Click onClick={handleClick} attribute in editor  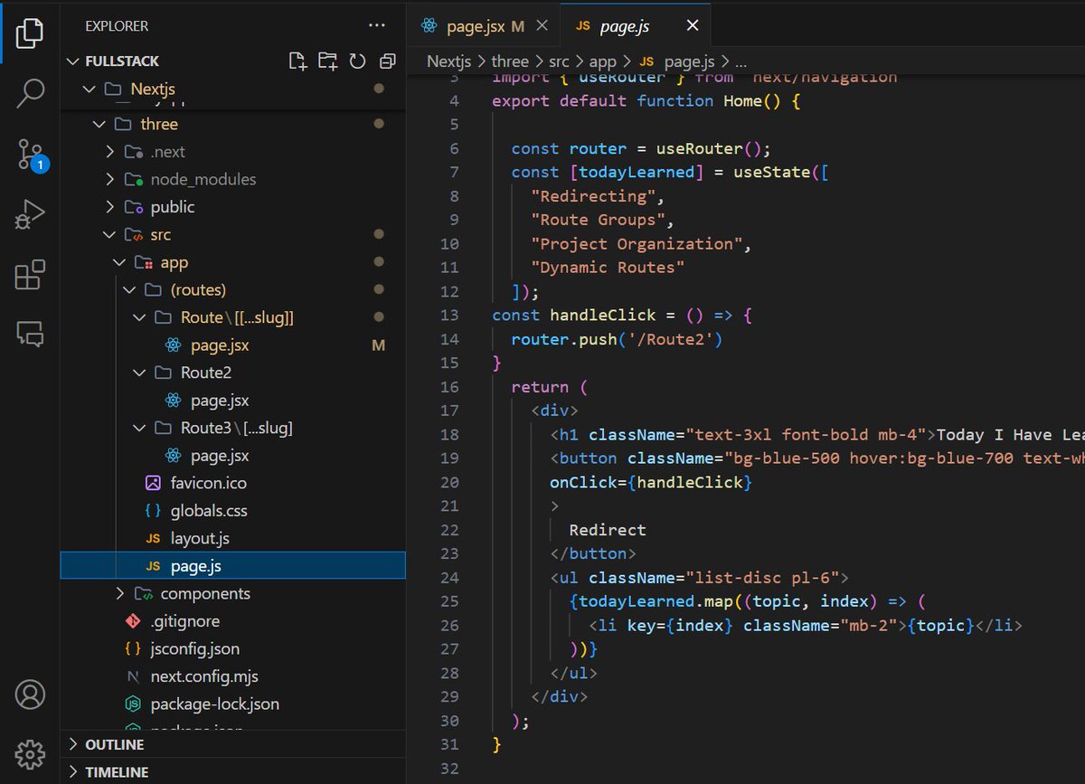(651, 482)
